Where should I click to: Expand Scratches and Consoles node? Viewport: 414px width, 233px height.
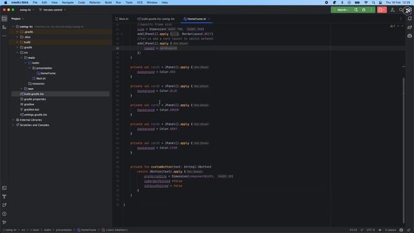(13, 125)
